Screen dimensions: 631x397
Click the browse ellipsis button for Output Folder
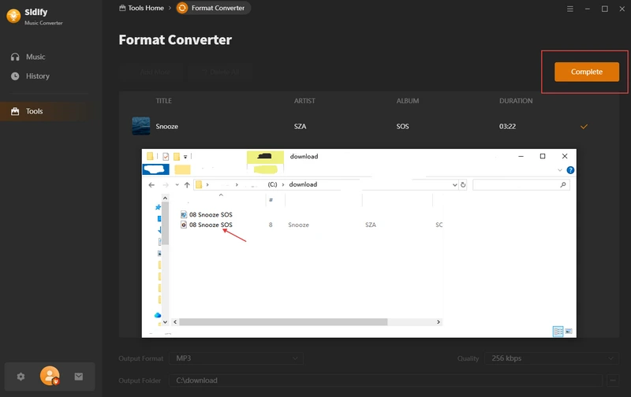point(613,380)
